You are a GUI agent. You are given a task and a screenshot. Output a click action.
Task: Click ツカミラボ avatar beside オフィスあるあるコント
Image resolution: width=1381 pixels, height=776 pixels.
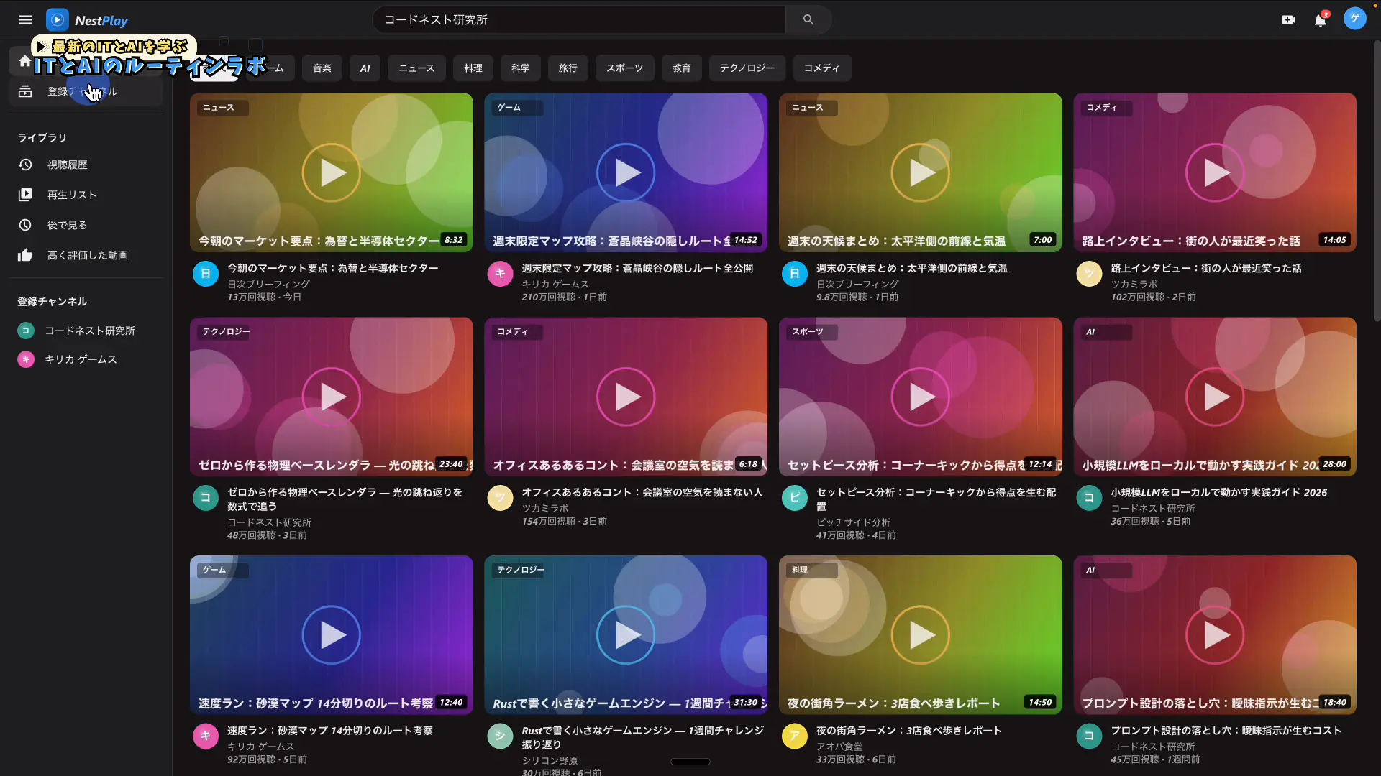click(x=500, y=498)
